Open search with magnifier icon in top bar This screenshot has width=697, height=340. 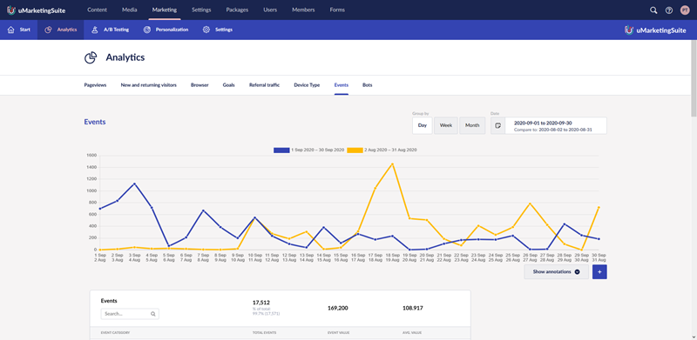[x=653, y=10]
